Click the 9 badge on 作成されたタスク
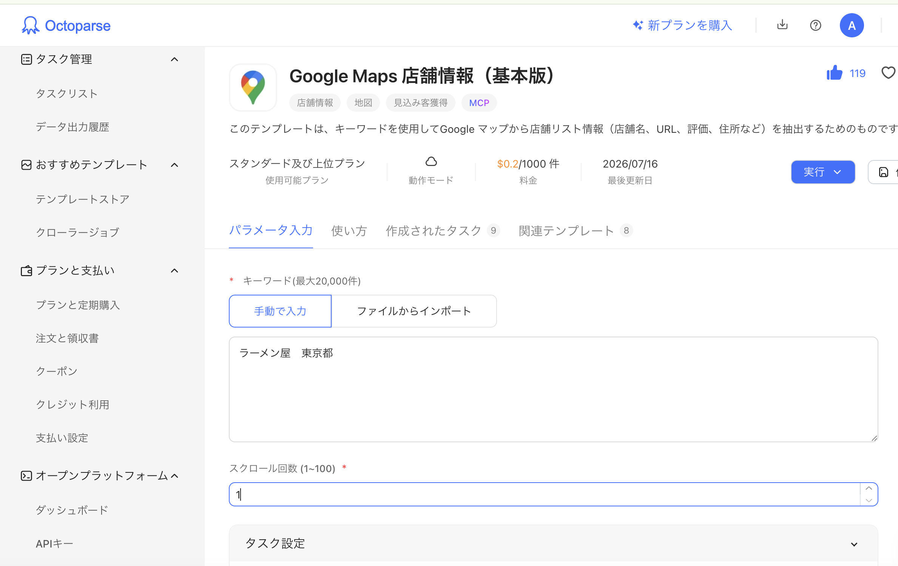This screenshot has width=898, height=566. [x=493, y=230]
